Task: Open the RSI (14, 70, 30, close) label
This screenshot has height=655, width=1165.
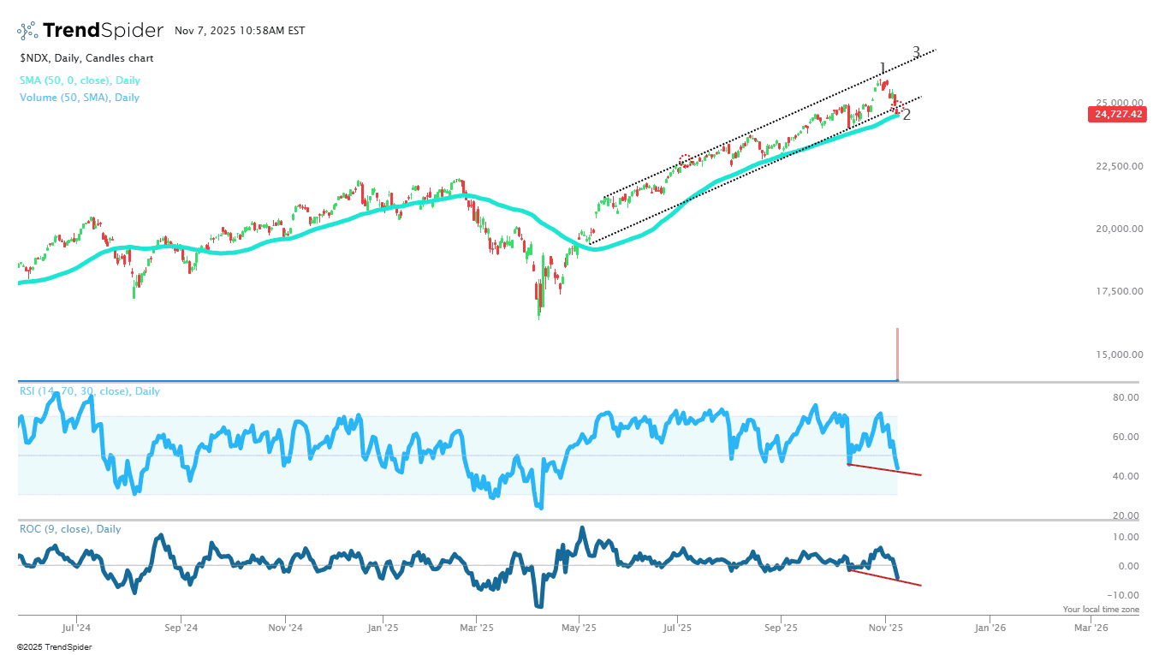Action: point(90,391)
